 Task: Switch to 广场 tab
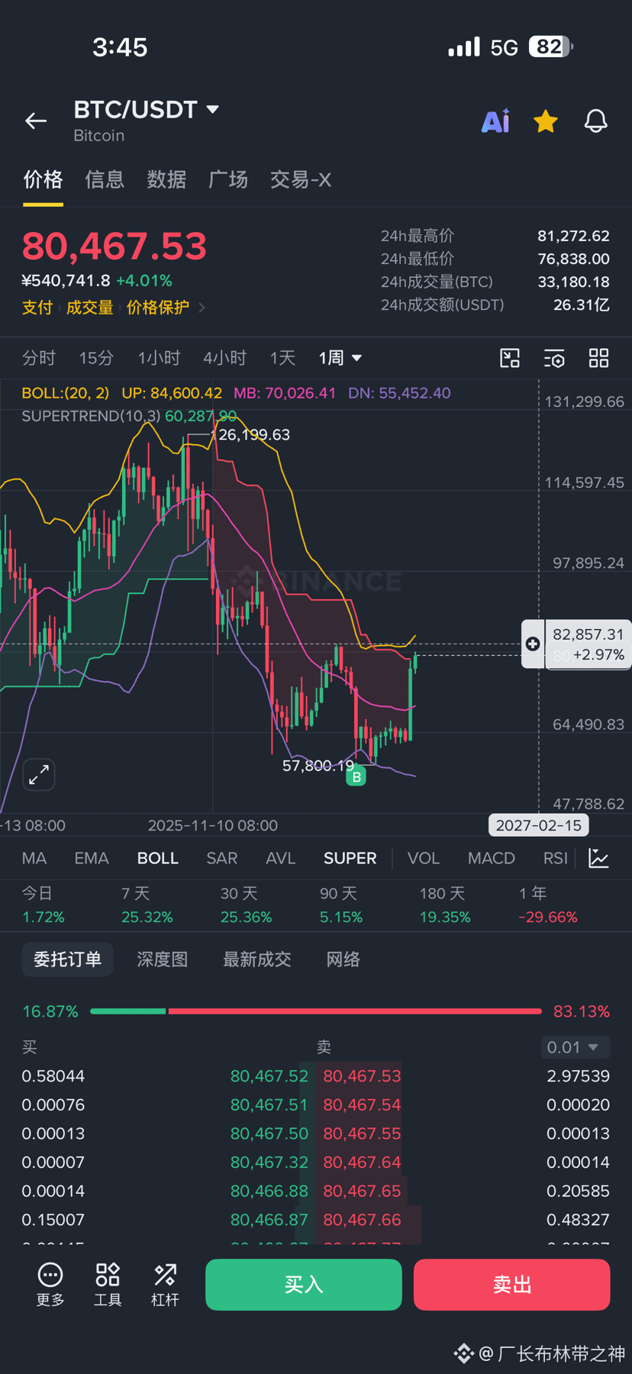pyautogui.click(x=228, y=180)
